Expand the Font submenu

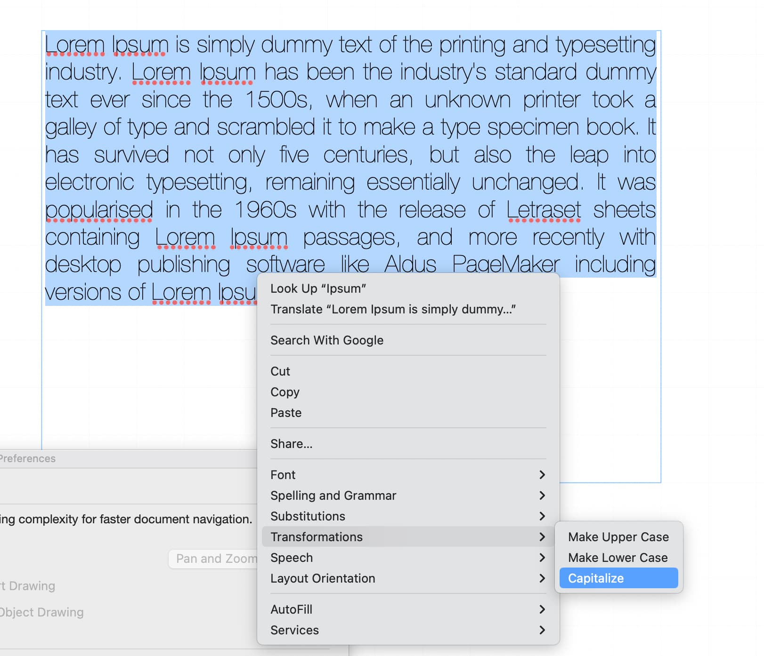408,474
